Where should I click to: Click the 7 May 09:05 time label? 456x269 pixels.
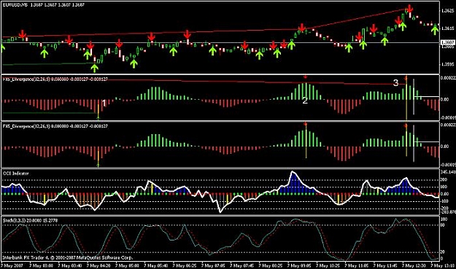click(x=299, y=265)
